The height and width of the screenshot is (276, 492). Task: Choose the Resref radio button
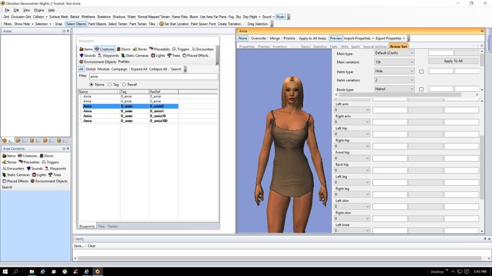124,84
